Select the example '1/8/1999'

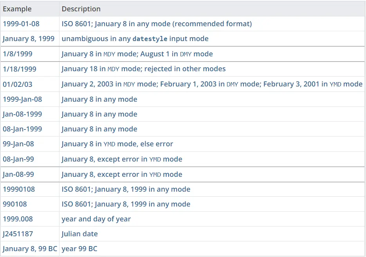click(18, 54)
